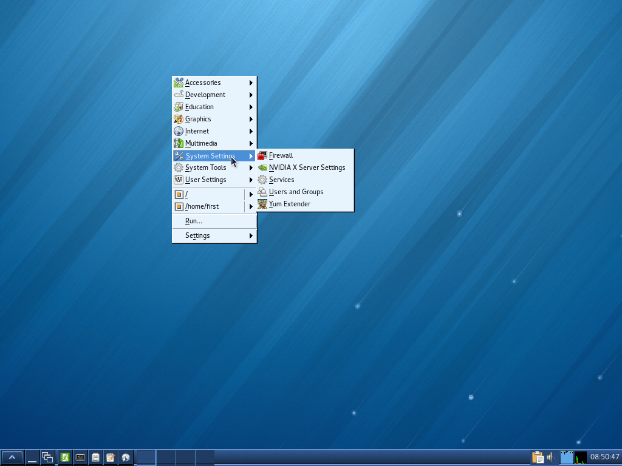The width and height of the screenshot is (622, 466).
Task: Choose Run... from the menu
Action: [214, 221]
